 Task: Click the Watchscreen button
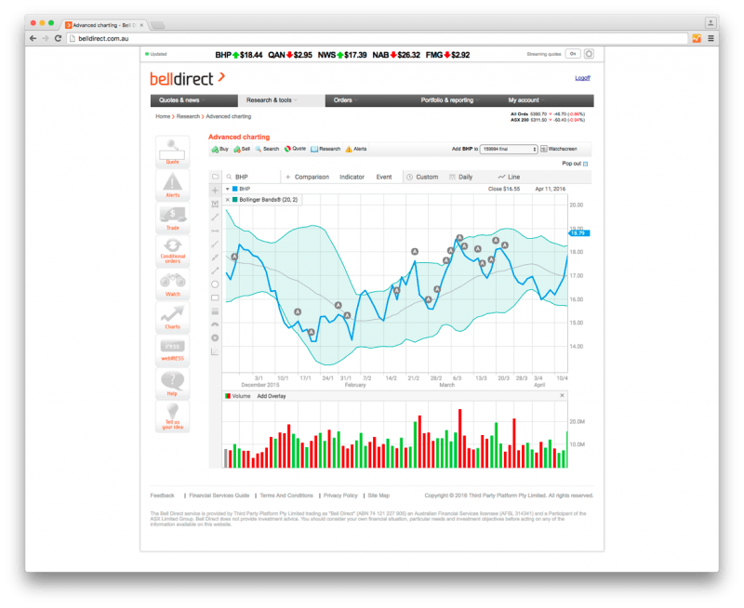559,149
